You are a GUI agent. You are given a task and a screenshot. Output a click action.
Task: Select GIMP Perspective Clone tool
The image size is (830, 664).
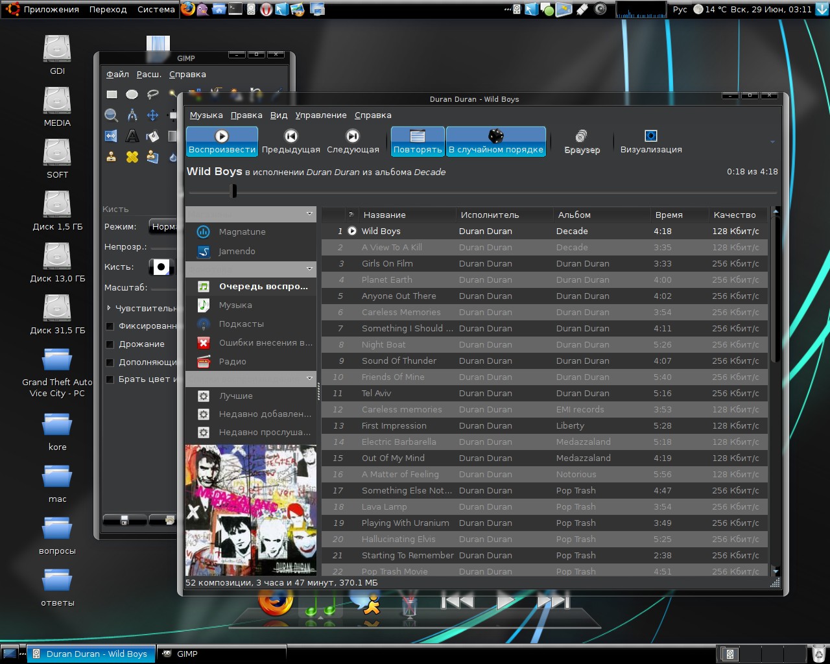tap(152, 157)
